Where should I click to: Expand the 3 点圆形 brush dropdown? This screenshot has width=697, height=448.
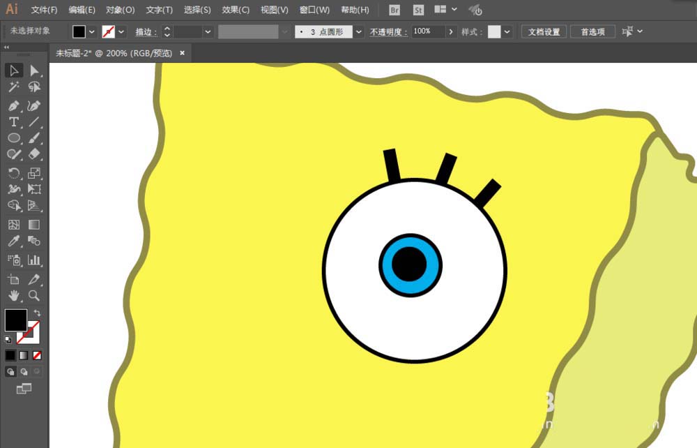click(359, 31)
